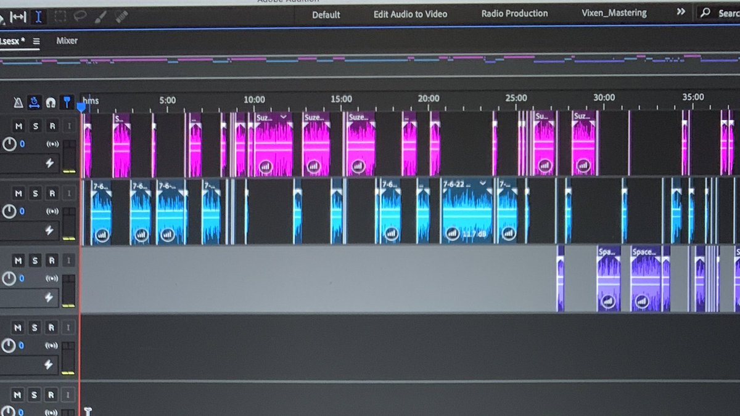Select the Lasso Selection tool

[80, 17]
